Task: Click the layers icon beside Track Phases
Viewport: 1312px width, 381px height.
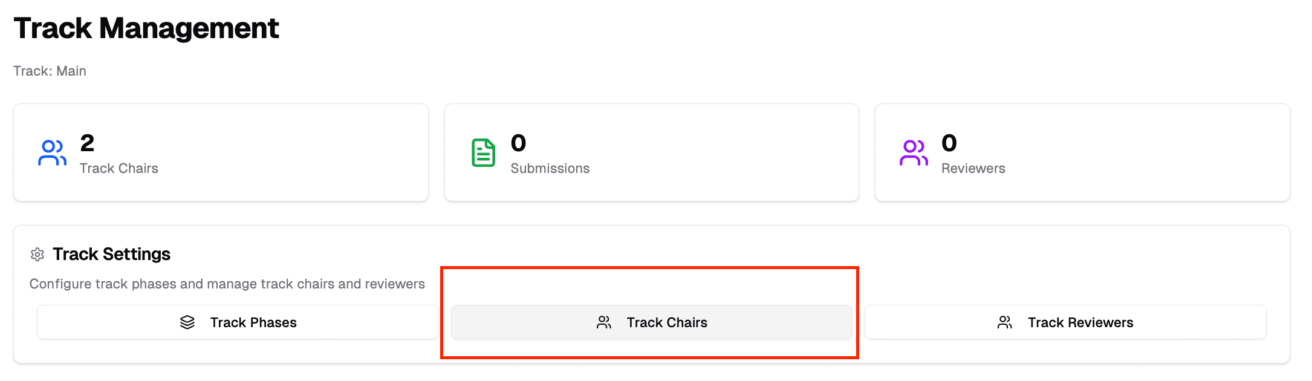Action: click(x=186, y=322)
